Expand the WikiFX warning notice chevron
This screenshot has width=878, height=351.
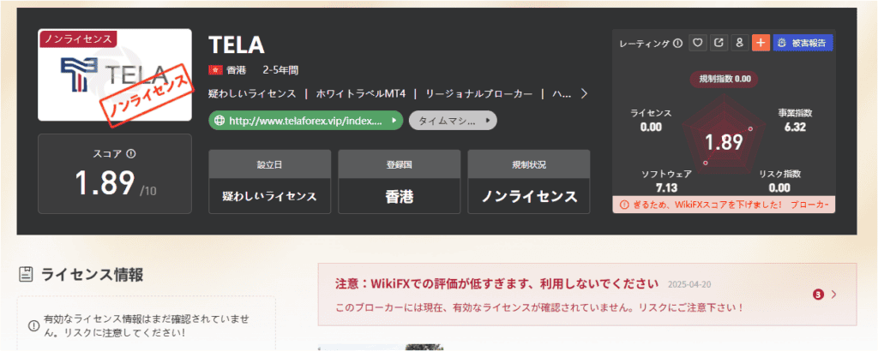833,294
